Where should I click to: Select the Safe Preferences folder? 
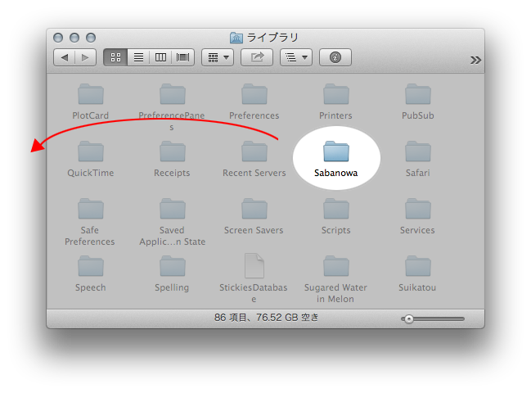click(91, 209)
